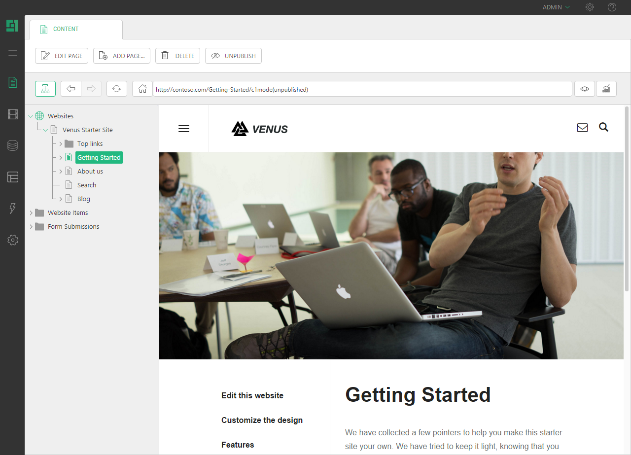Open the Functions lightning bolt icon

coord(13,209)
